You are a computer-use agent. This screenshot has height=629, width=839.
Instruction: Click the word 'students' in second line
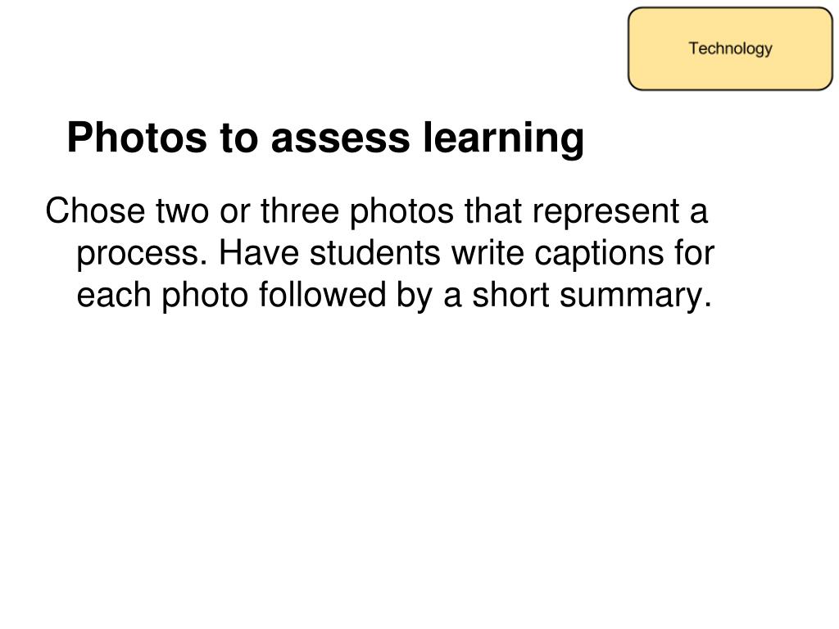point(375,252)
